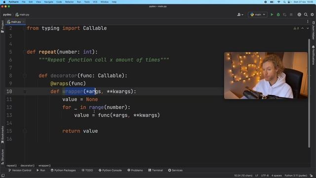Screen dimensions: 316x178
Task: Open the Problems tool window
Action: coord(135,170)
